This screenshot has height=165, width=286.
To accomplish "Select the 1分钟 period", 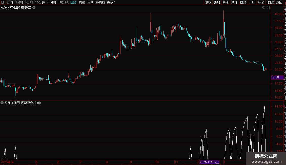I will [x=19, y=2].
